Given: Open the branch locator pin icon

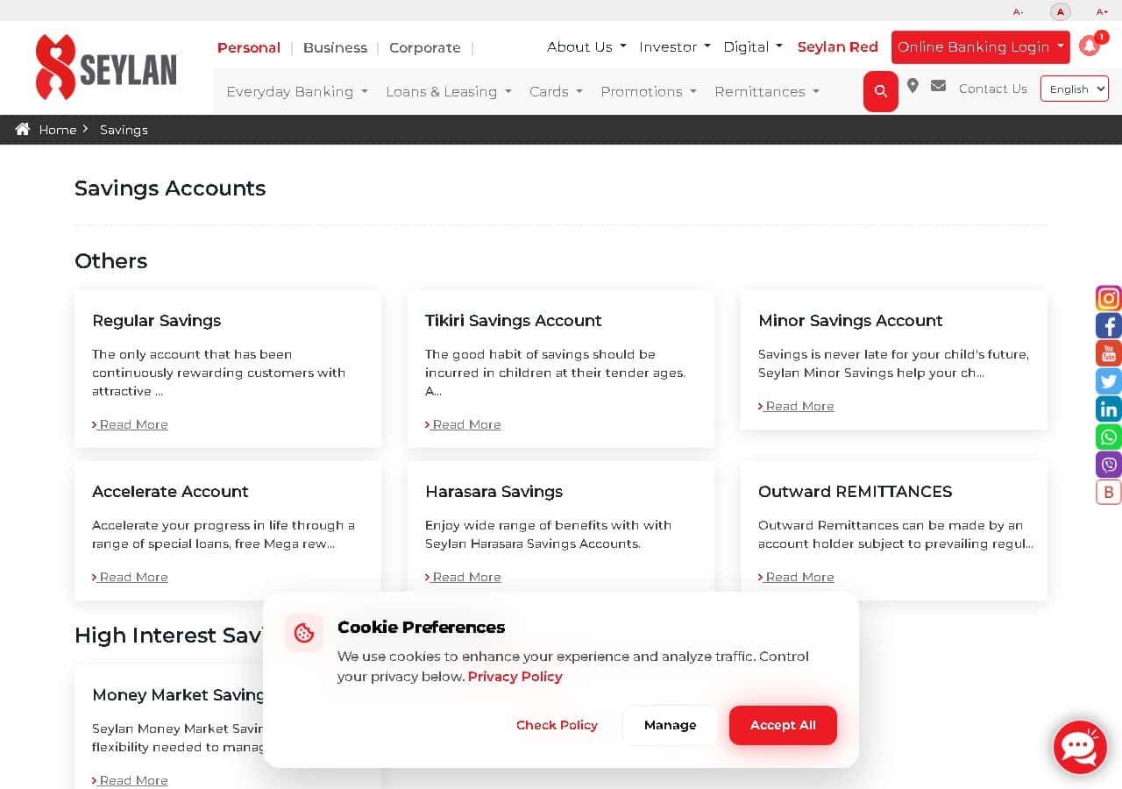Looking at the screenshot, I should point(913,86).
